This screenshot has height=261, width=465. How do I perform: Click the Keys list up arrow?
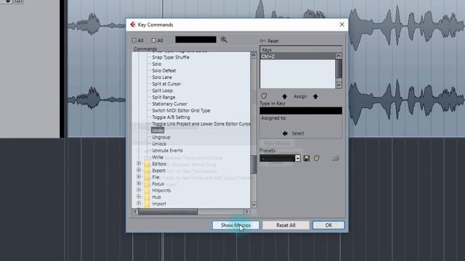point(339,56)
